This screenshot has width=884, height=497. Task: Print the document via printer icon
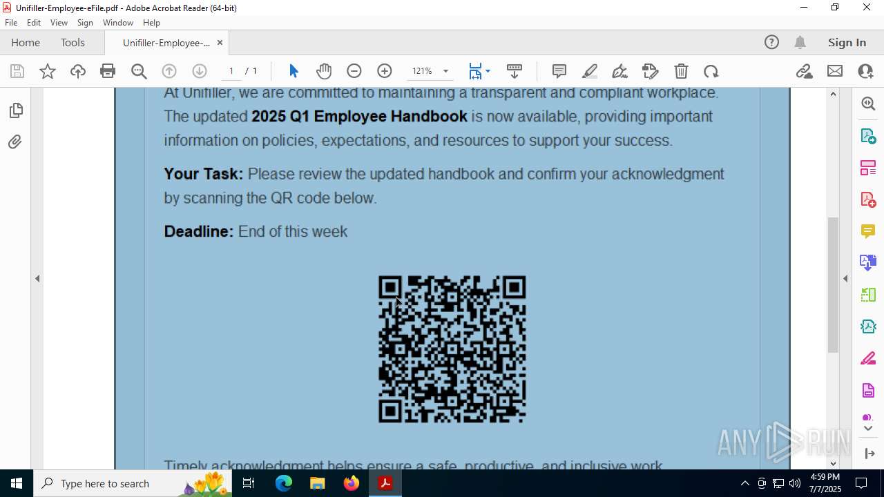pyautogui.click(x=108, y=71)
